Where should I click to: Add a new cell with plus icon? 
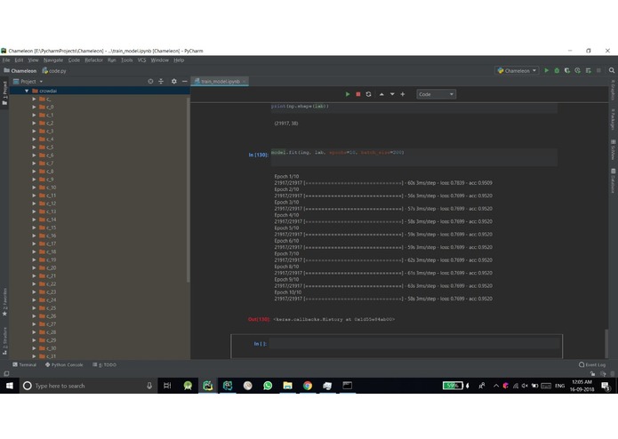403,94
